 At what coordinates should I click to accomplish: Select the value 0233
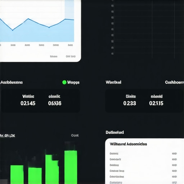130,103
